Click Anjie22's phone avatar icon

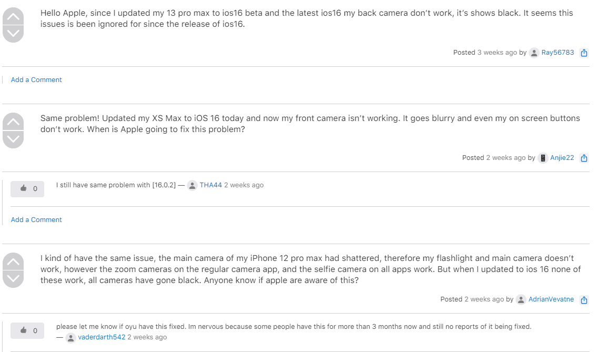click(x=543, y=158)
